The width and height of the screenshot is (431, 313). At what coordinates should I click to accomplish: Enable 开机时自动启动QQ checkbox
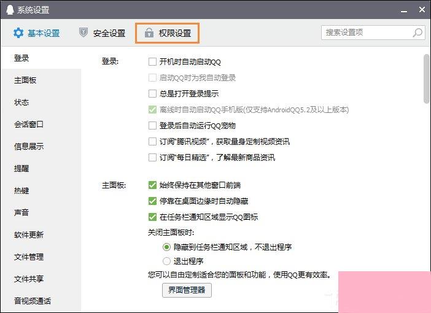(x=152, y=61)
